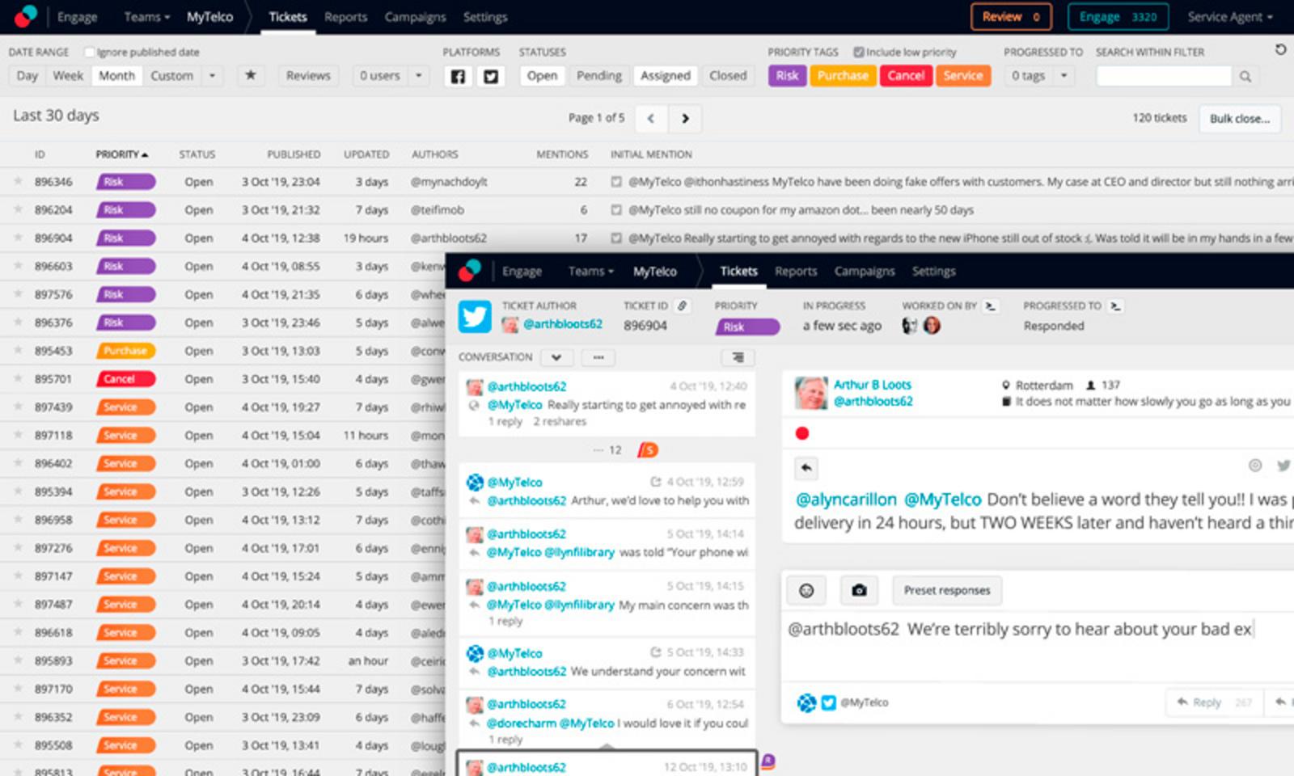The image size is (1294, 776).
Task: Click the red status dot
Action: pos(801,433)
